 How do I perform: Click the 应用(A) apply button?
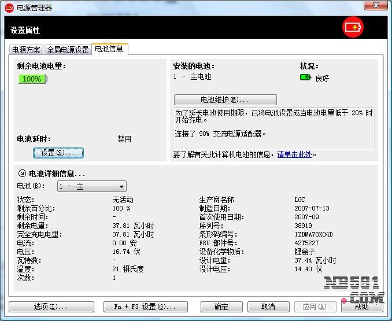[315, 307]
